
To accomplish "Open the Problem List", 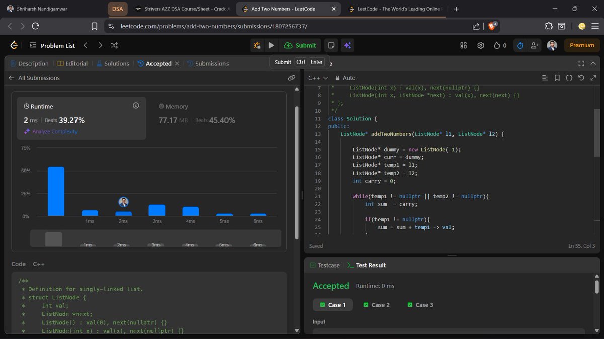I will coord(52,45).
